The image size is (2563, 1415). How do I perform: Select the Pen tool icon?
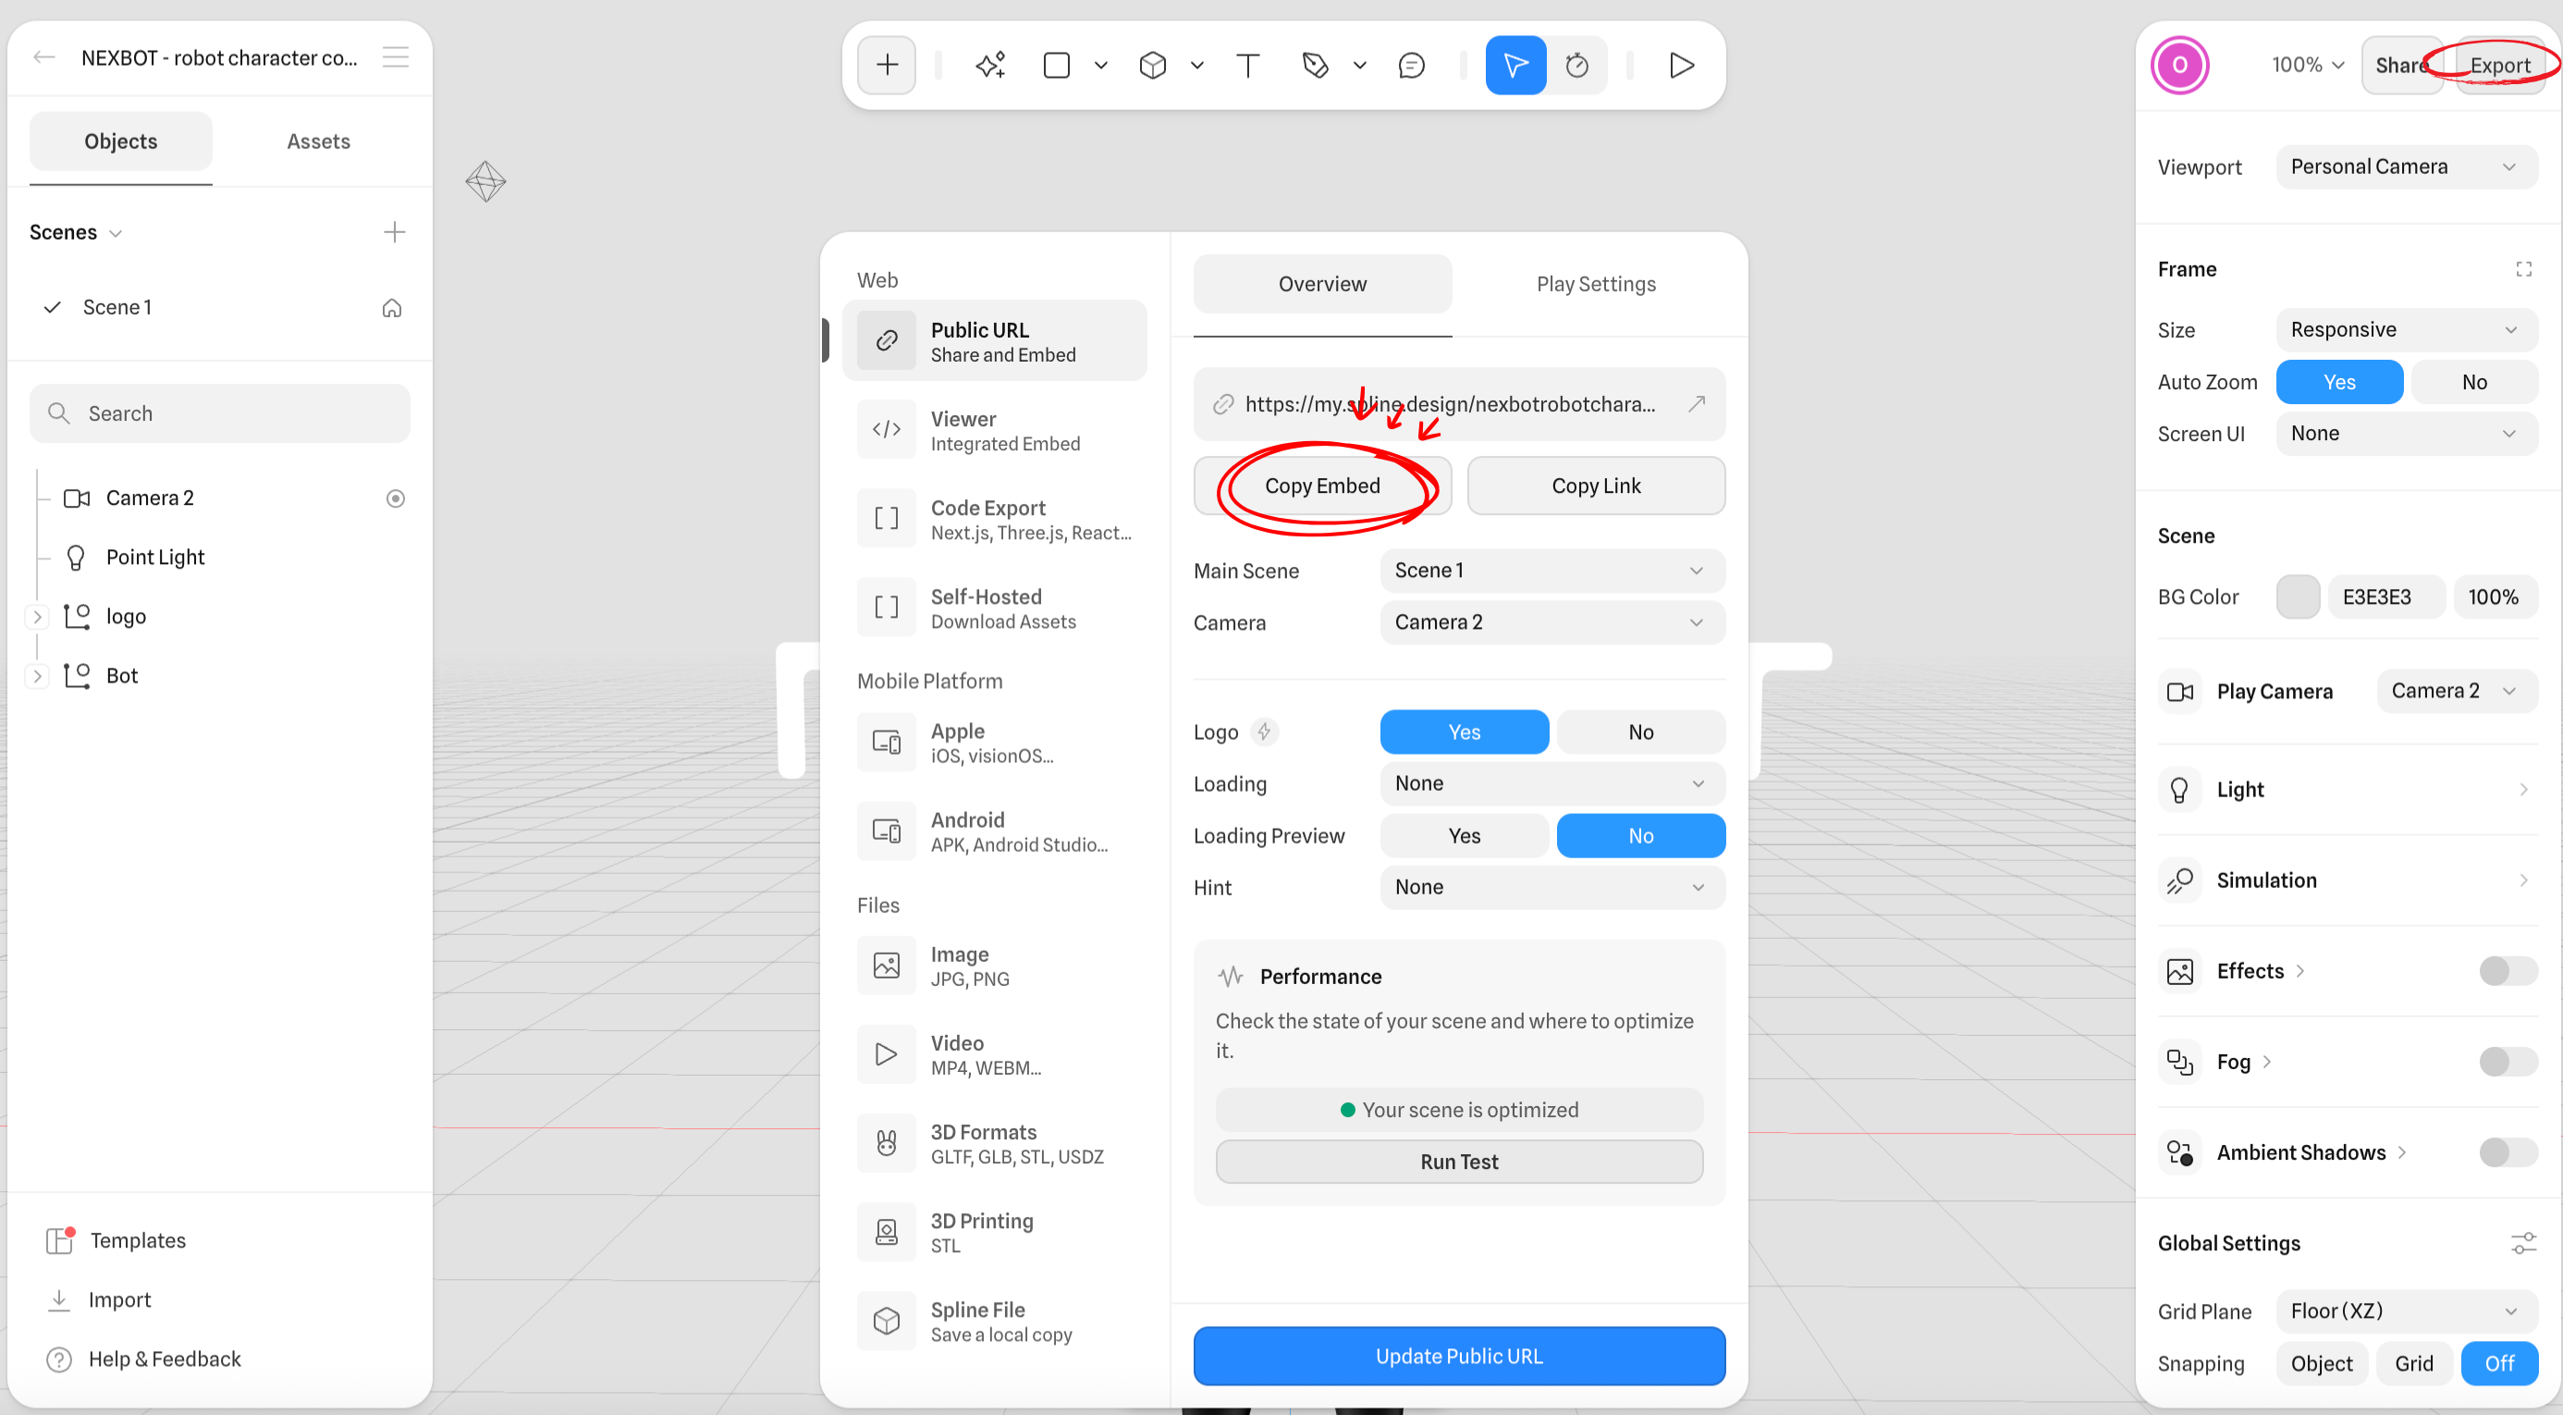(x=1316, y=66)
